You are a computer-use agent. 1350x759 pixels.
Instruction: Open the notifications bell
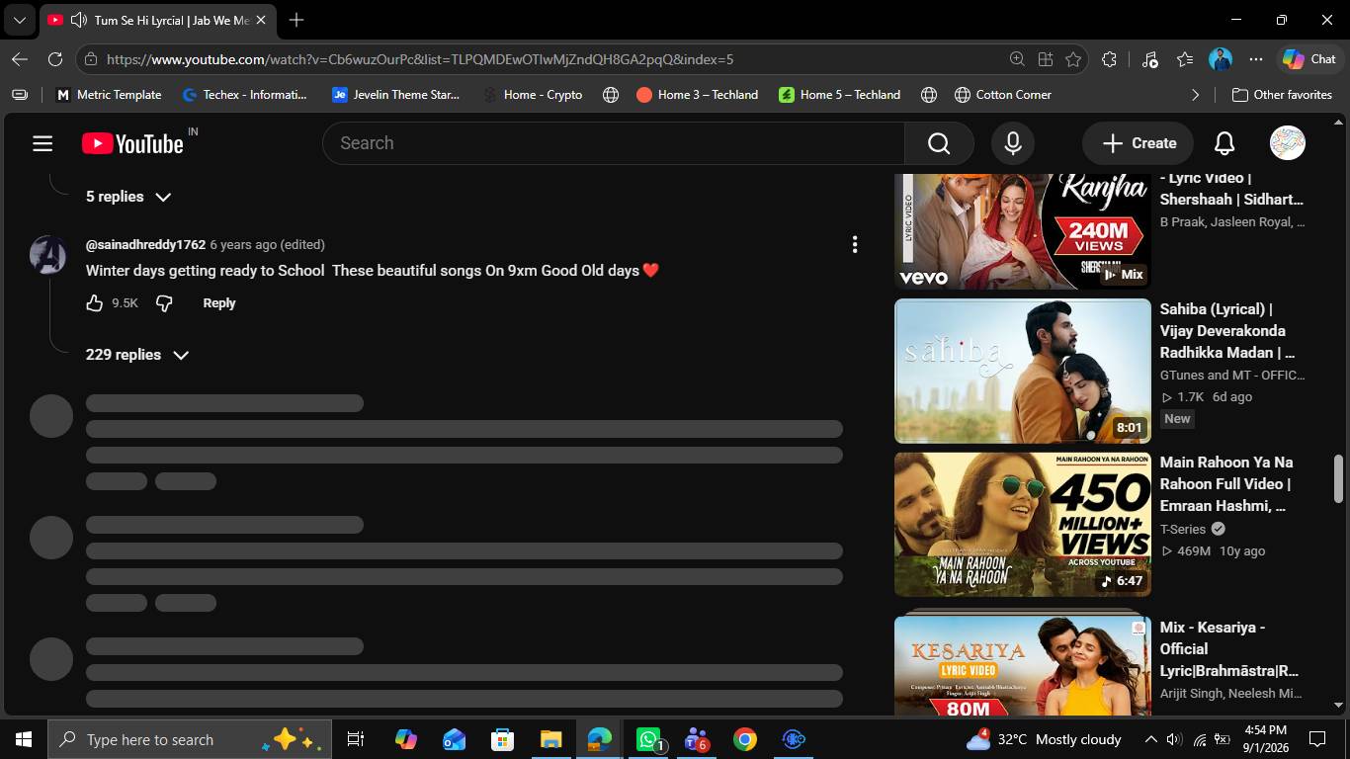[1224, 143]
